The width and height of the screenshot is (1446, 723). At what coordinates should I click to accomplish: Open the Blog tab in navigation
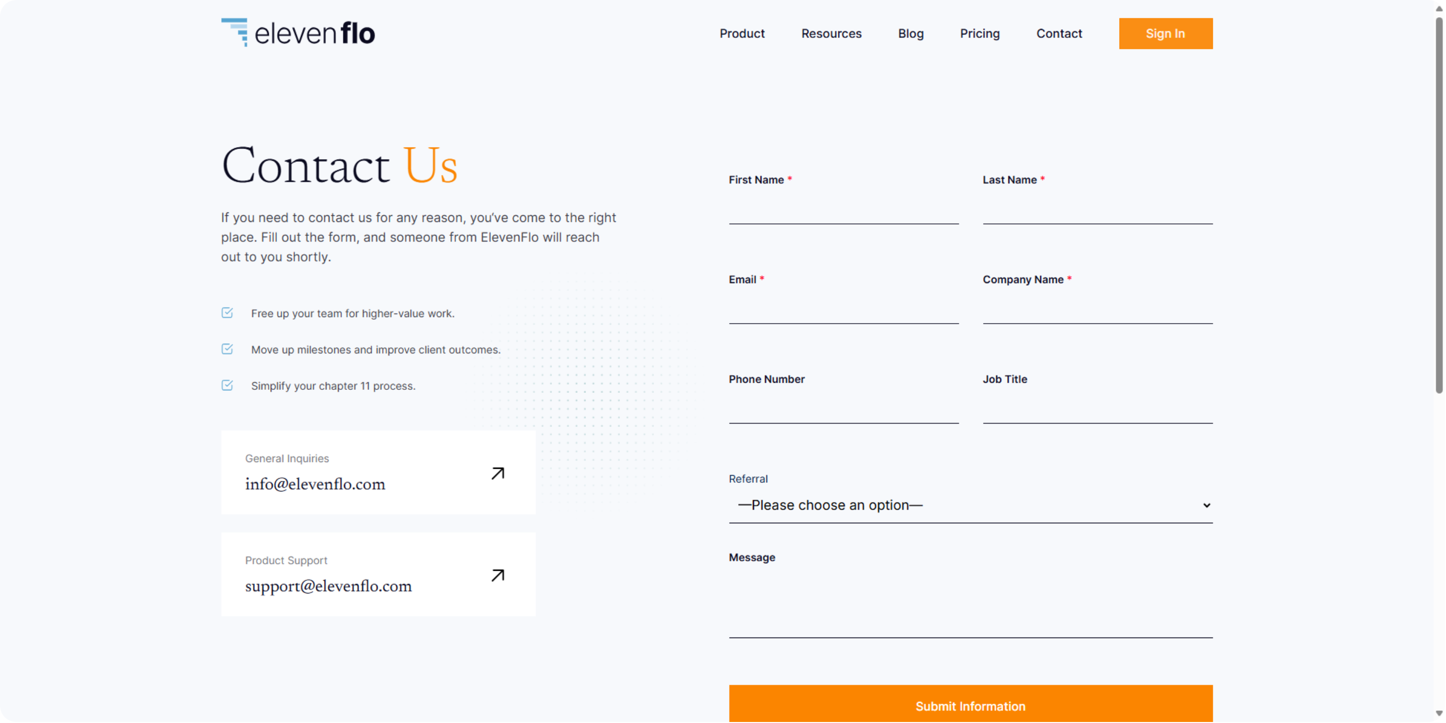click(911, 34)
